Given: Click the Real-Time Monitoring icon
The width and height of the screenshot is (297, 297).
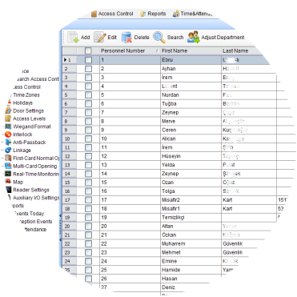Looking at the screenshot, I should 8,174.
